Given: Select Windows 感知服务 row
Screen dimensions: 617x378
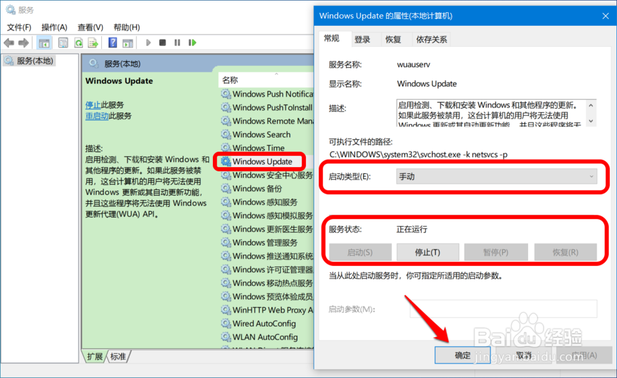Looking at the screenshot, I should [x=267, y=202].
